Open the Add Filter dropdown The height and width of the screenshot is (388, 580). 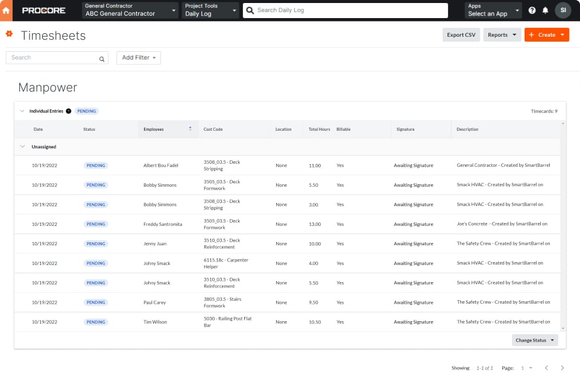pyautogui.click(x=139, y=58)
